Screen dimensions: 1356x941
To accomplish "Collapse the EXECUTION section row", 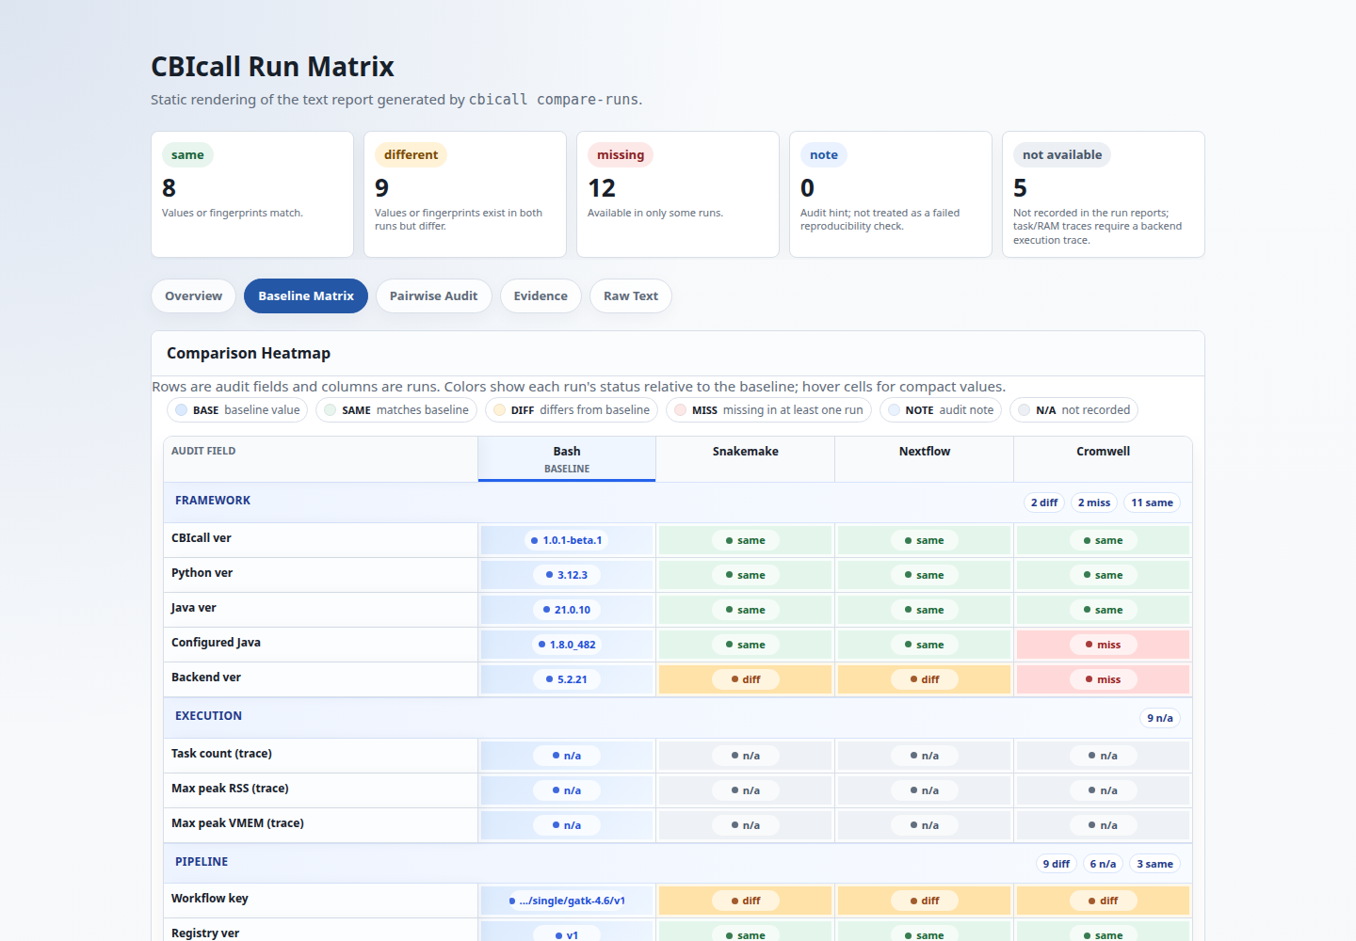I will coord(678,718).
